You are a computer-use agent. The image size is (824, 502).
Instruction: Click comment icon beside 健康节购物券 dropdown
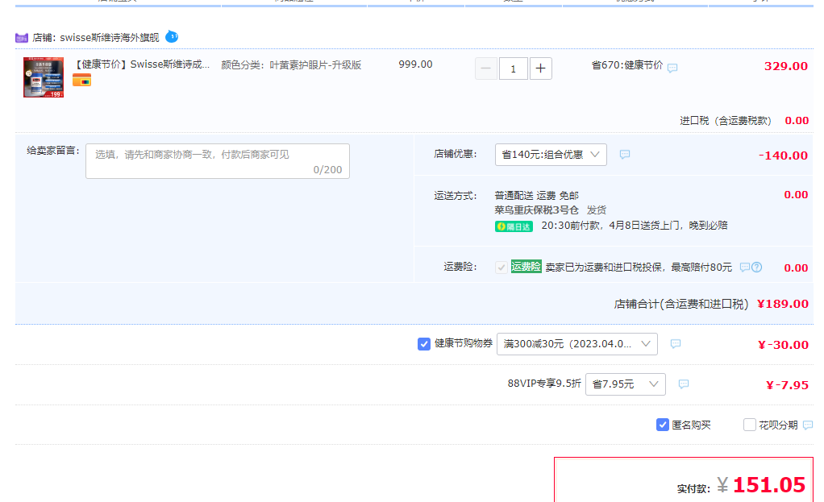676,344
